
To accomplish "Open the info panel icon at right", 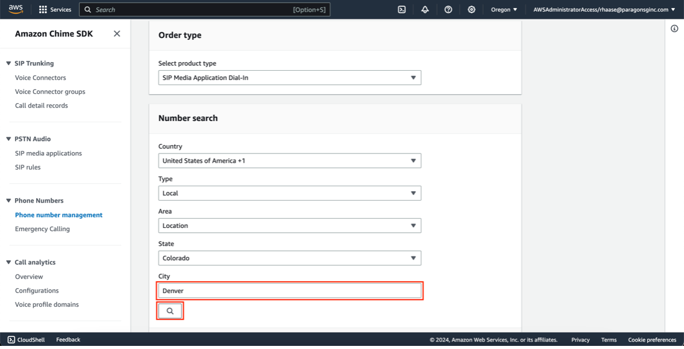I will pos(675,29).
